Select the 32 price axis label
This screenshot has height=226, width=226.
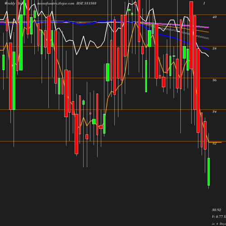click(214, 143)
